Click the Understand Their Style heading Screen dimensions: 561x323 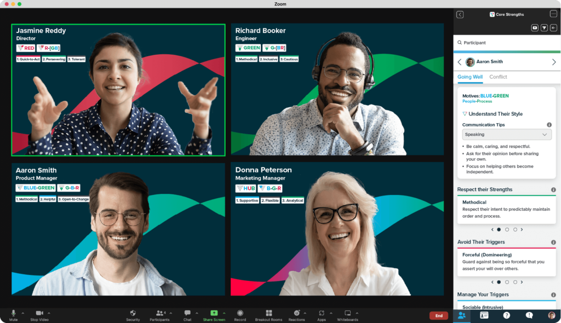[x=495, y=114]
